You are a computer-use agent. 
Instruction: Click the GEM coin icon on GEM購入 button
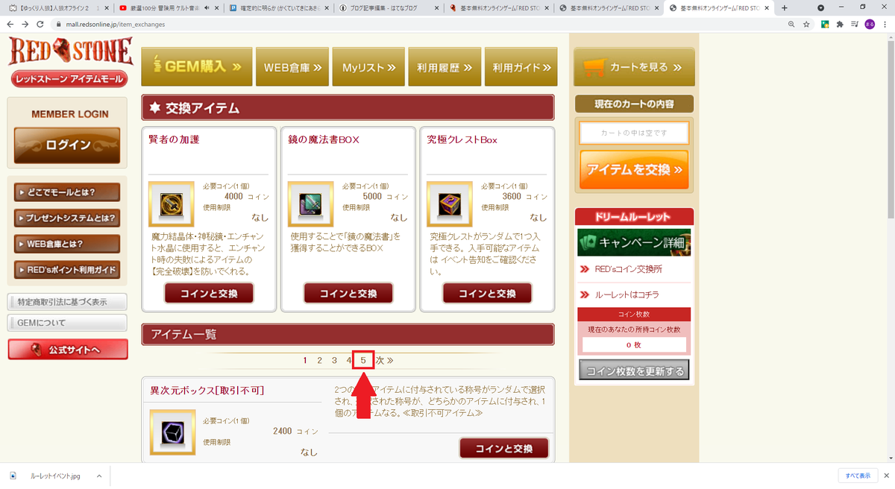click(x=156, y=66)
